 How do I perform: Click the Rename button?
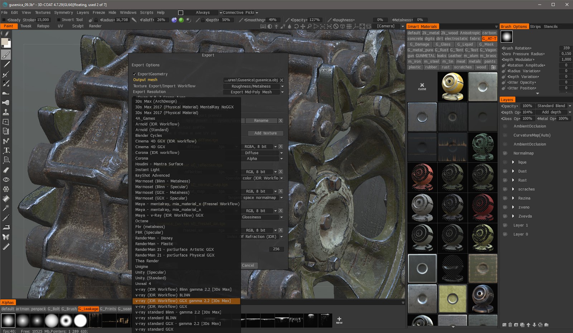coord(261,121)
